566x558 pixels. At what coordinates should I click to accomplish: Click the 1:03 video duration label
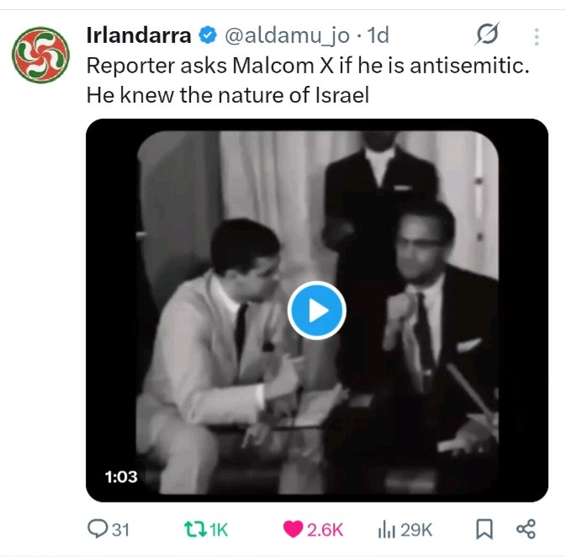[121, 476]
